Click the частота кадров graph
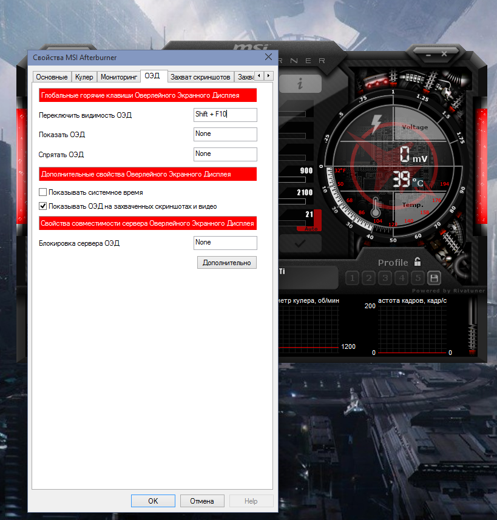This screenshot has height=520, width=497. click(x=412, y=329)
